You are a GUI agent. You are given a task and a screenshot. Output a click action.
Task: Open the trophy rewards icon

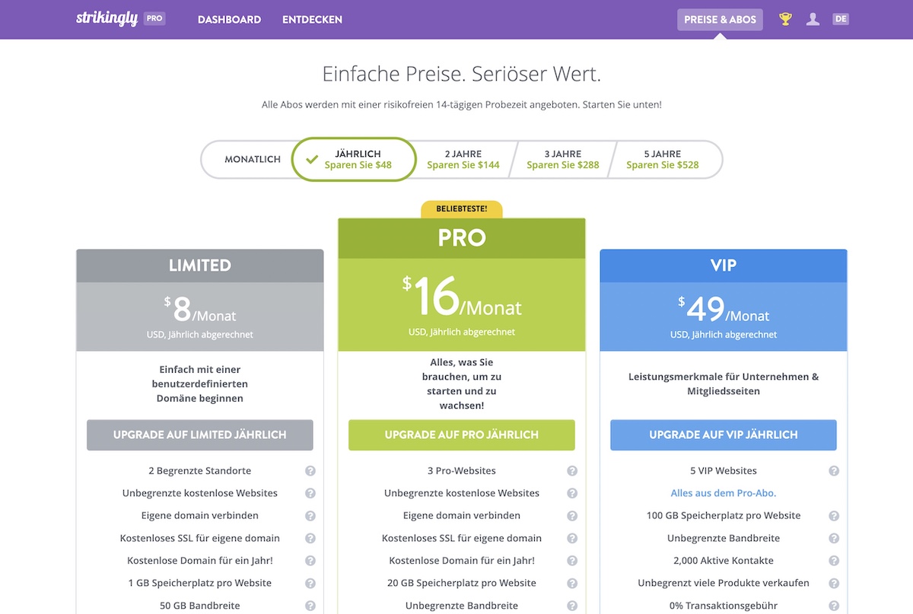[x=785, y=19]
